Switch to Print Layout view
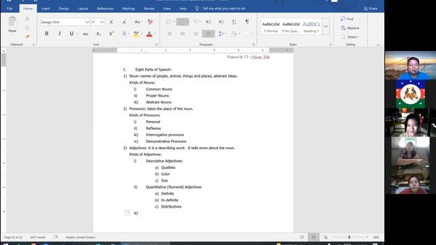The width and height of the screenshot is (436, 245). pyautogui.click(x=313, y=238)
